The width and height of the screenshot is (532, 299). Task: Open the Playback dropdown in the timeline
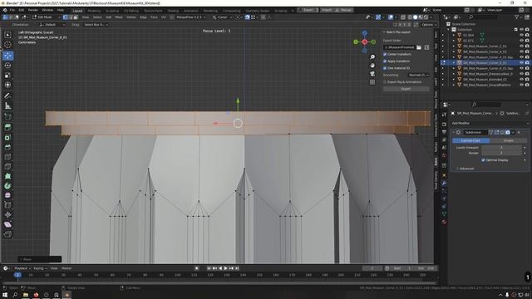tap(22, 268)
